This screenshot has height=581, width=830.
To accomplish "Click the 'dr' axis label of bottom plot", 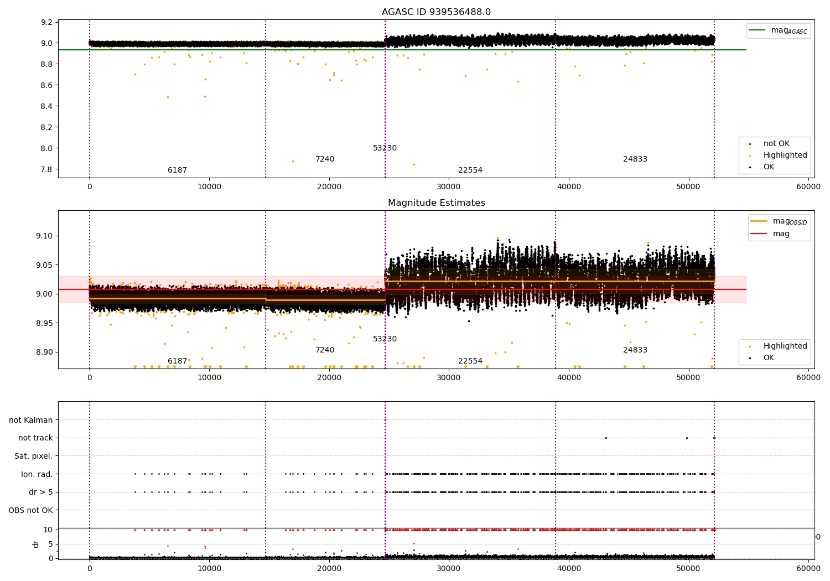I will pos(36,544).
